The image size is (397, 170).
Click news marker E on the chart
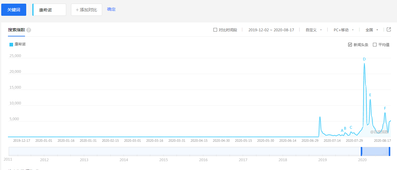tap(370, 95)
